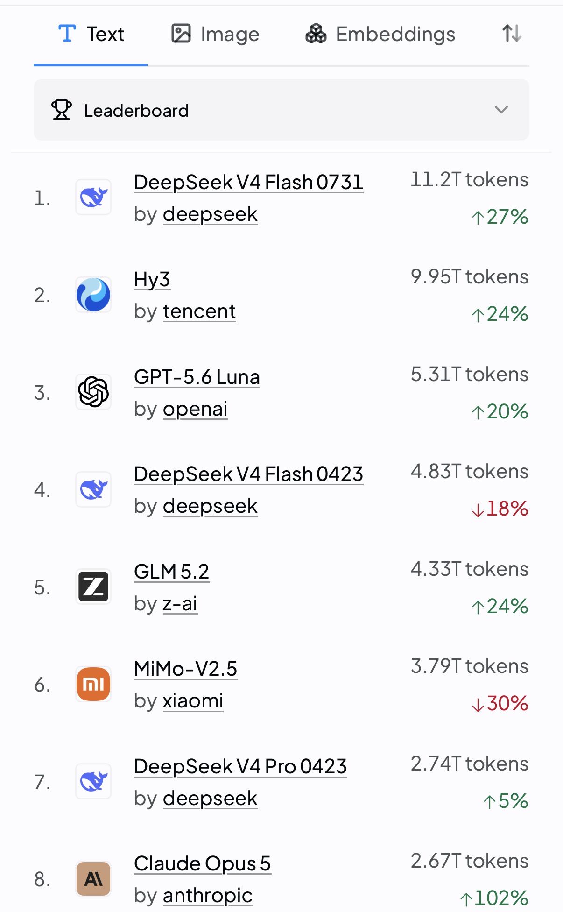Open the Leaderboard selector with trophy icon
The height and width of the screenshot is (912, 563).
pos(281,110)
